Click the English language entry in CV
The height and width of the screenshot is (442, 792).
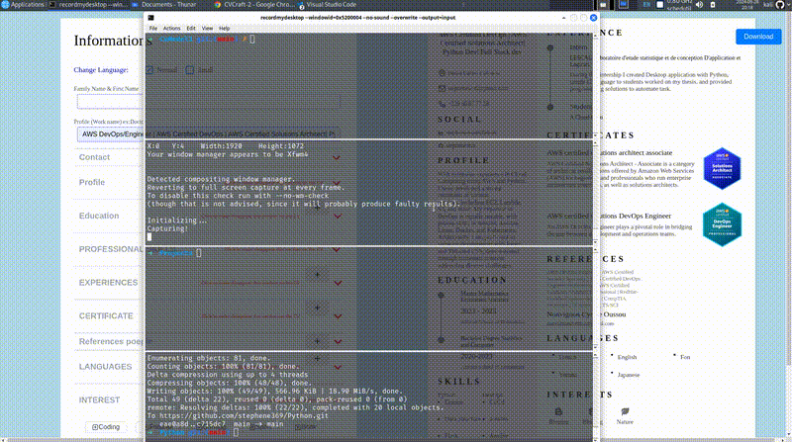pyautogui.click(x=627, y=357)
